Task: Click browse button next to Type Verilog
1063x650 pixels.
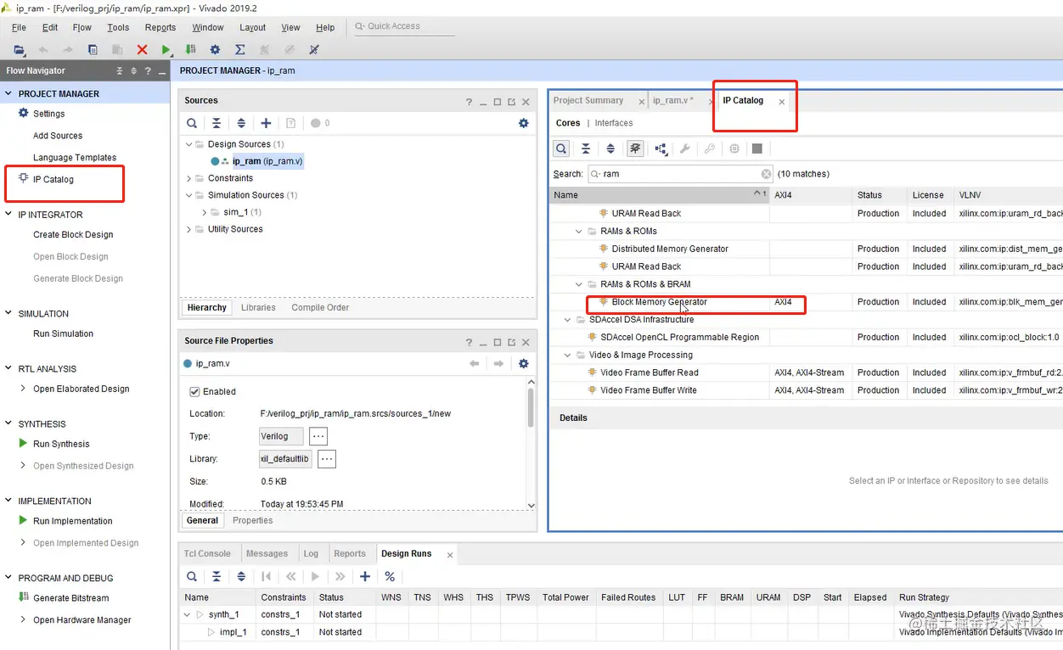Action: pos(318,436)
